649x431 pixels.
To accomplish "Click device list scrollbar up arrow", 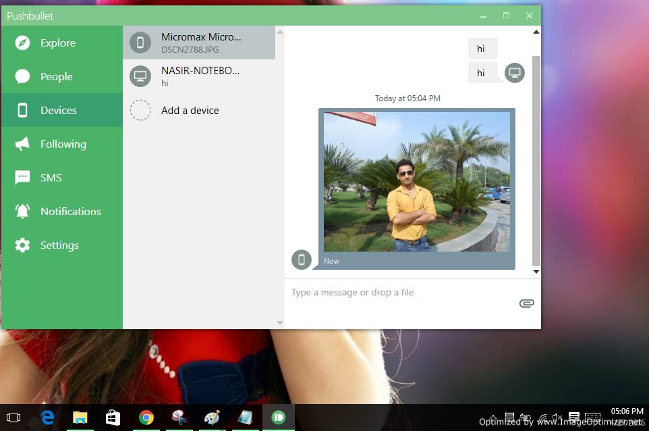I will (x=280, y=32).
